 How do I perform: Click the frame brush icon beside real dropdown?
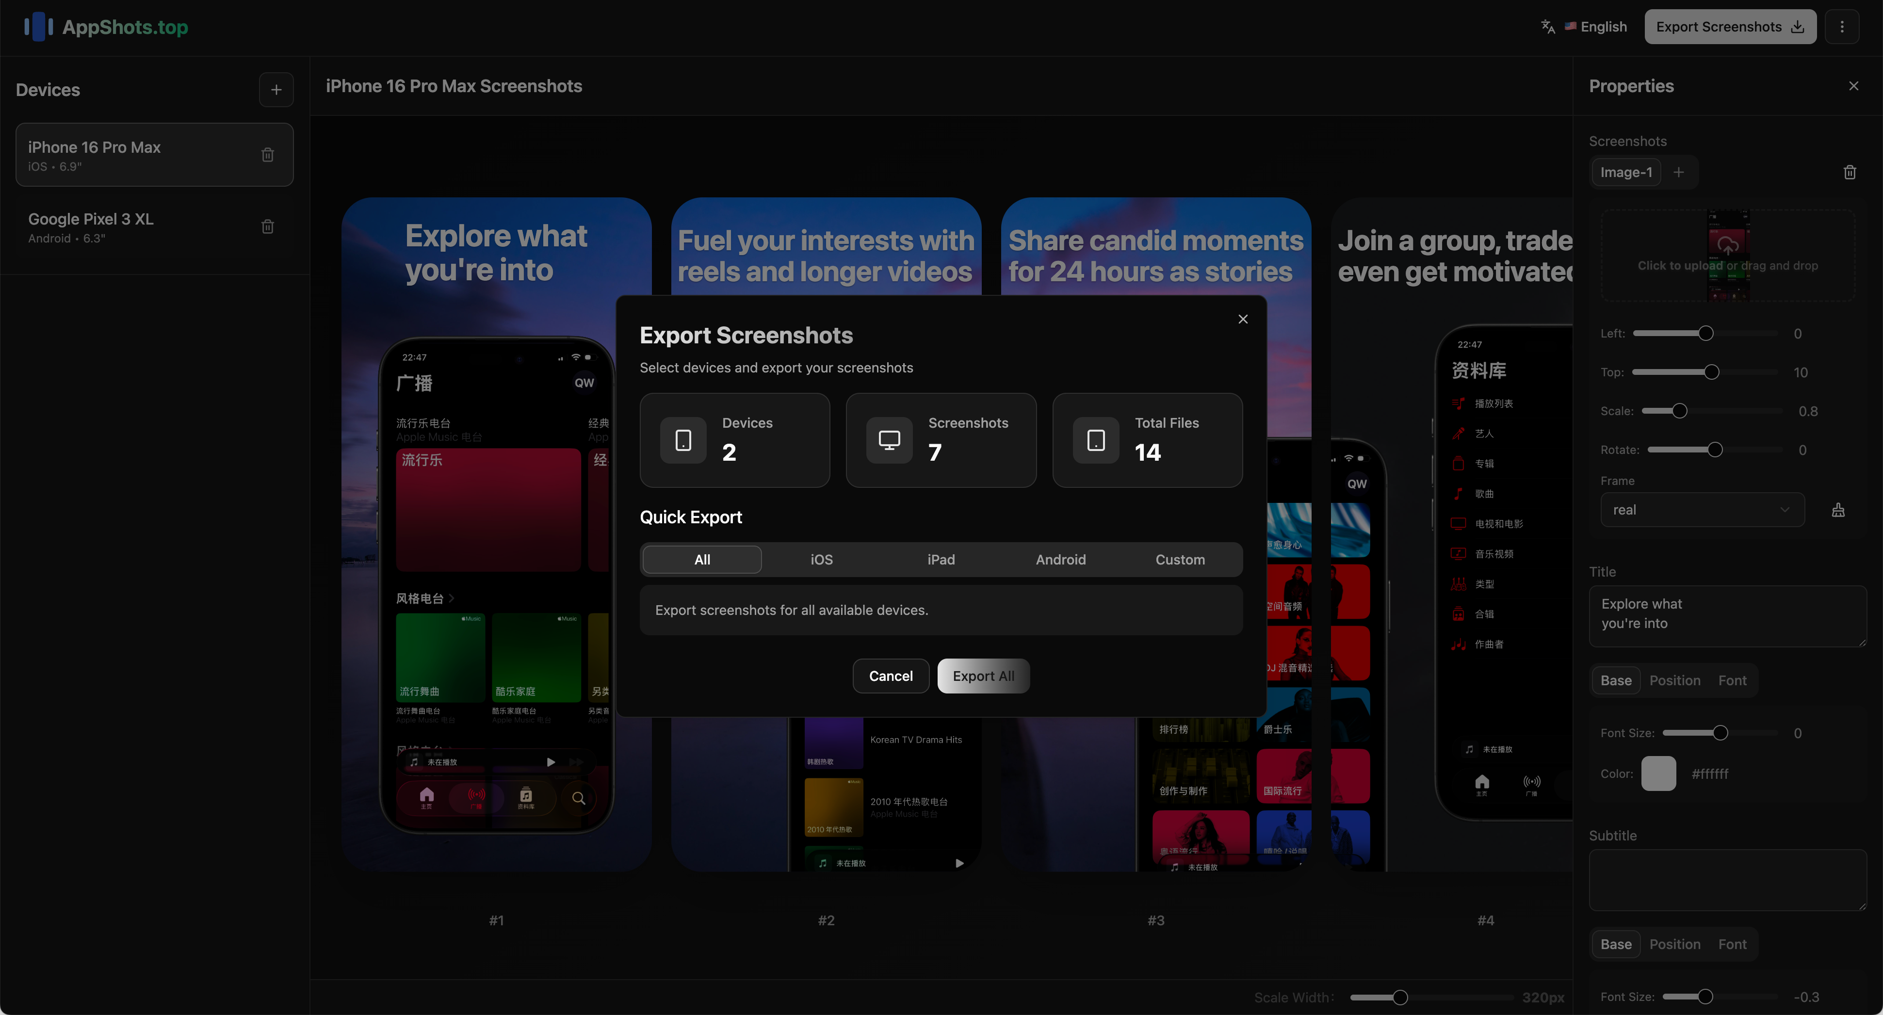1838,510
